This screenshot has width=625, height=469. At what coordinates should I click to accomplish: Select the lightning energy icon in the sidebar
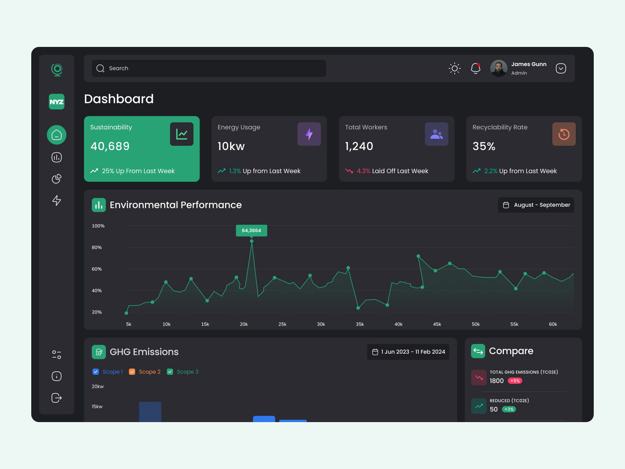(x=57, y=201)
